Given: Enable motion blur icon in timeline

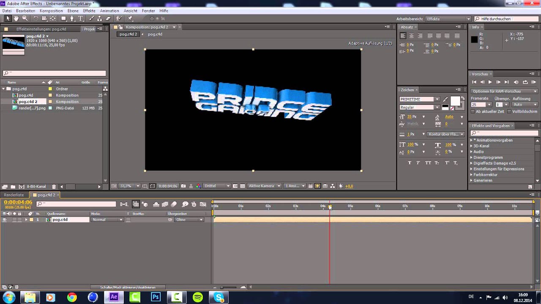Looking at the screenshot, I should (x=174, y=204).
